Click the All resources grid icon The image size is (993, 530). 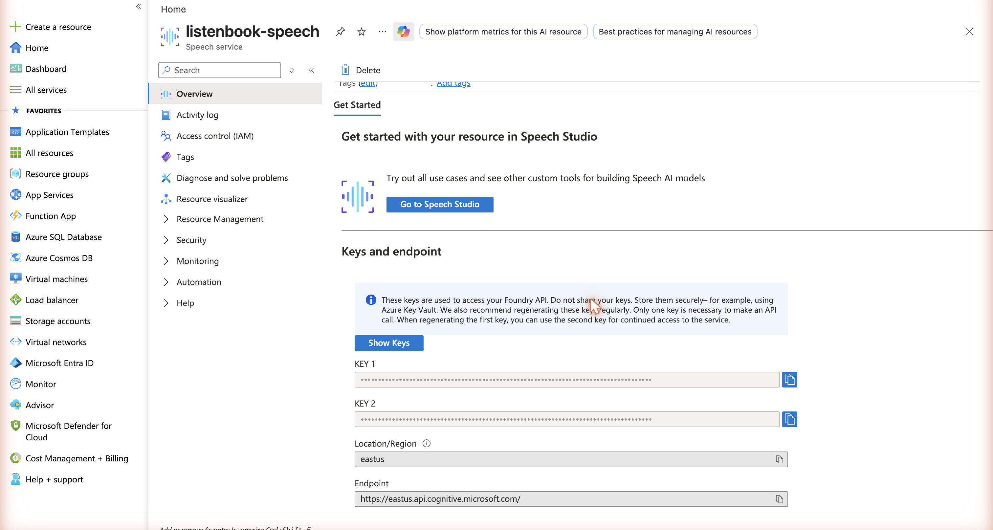pos(15,153)
